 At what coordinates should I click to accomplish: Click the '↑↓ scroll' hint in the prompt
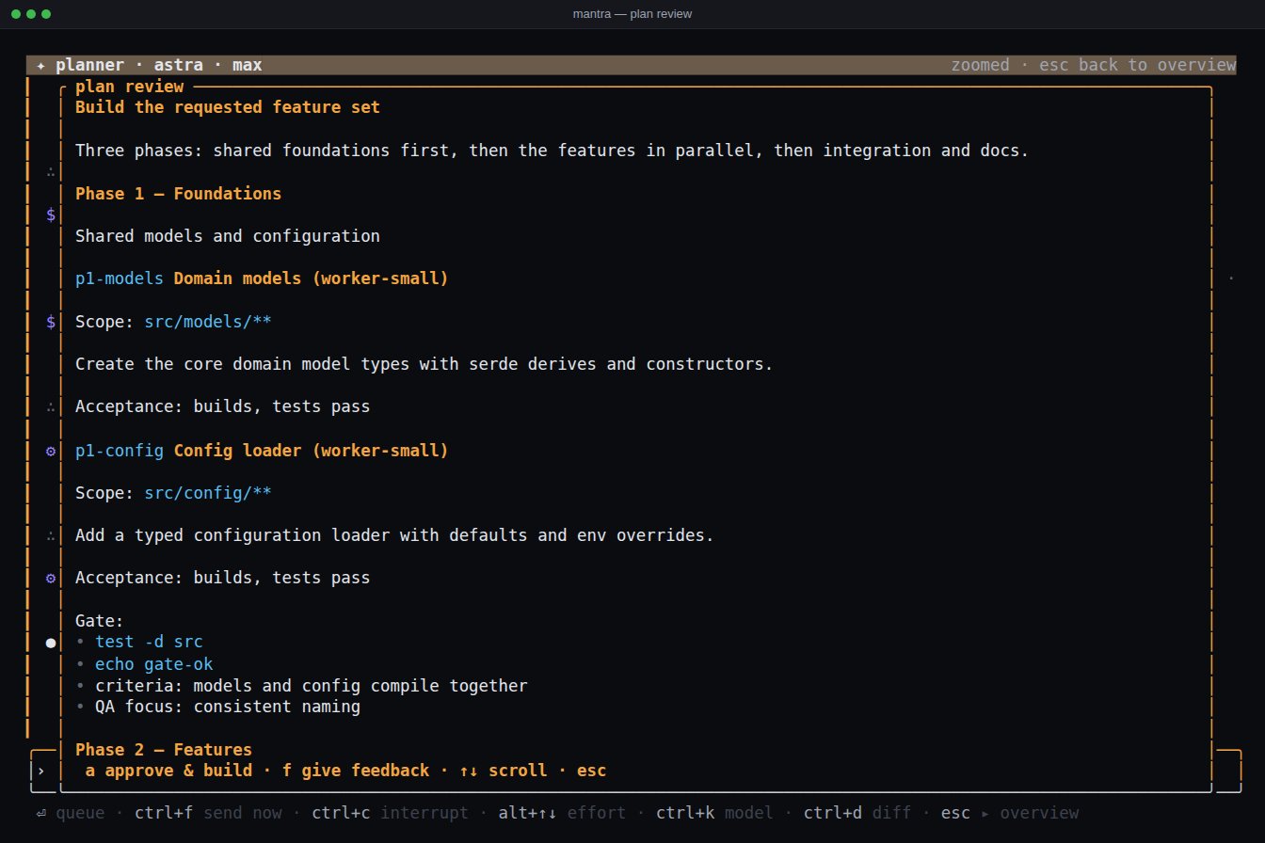(504, 771)
